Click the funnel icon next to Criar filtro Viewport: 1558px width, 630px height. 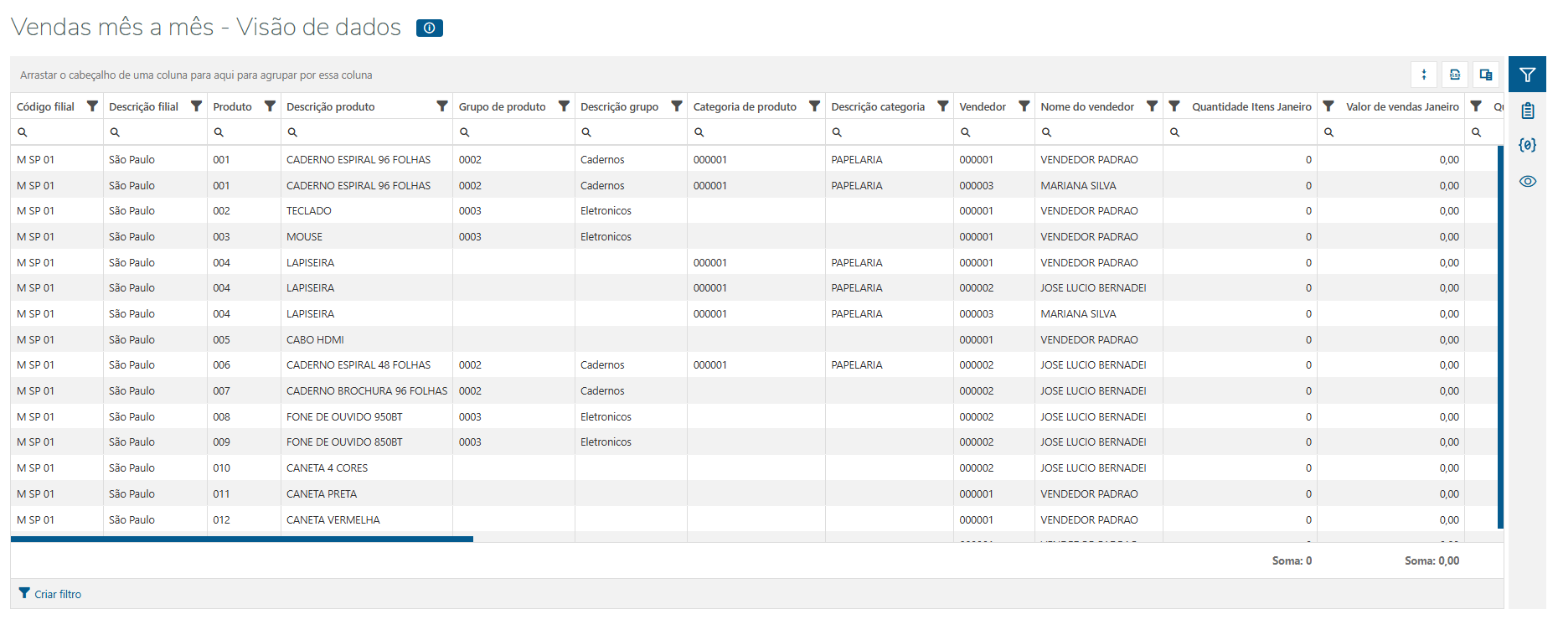coord(24,593)
